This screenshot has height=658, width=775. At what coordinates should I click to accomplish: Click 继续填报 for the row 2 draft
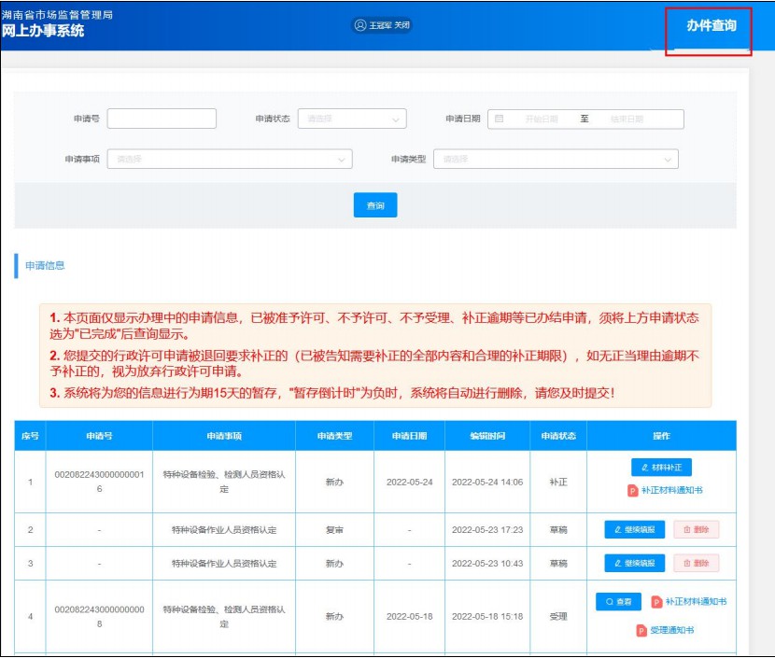pyautogui.click(x=635, y=530)
